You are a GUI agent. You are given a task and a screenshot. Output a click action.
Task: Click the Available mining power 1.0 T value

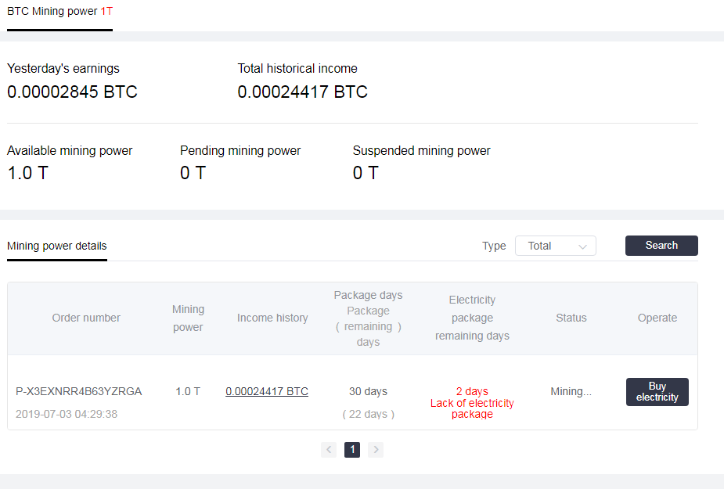coord(27,174)
